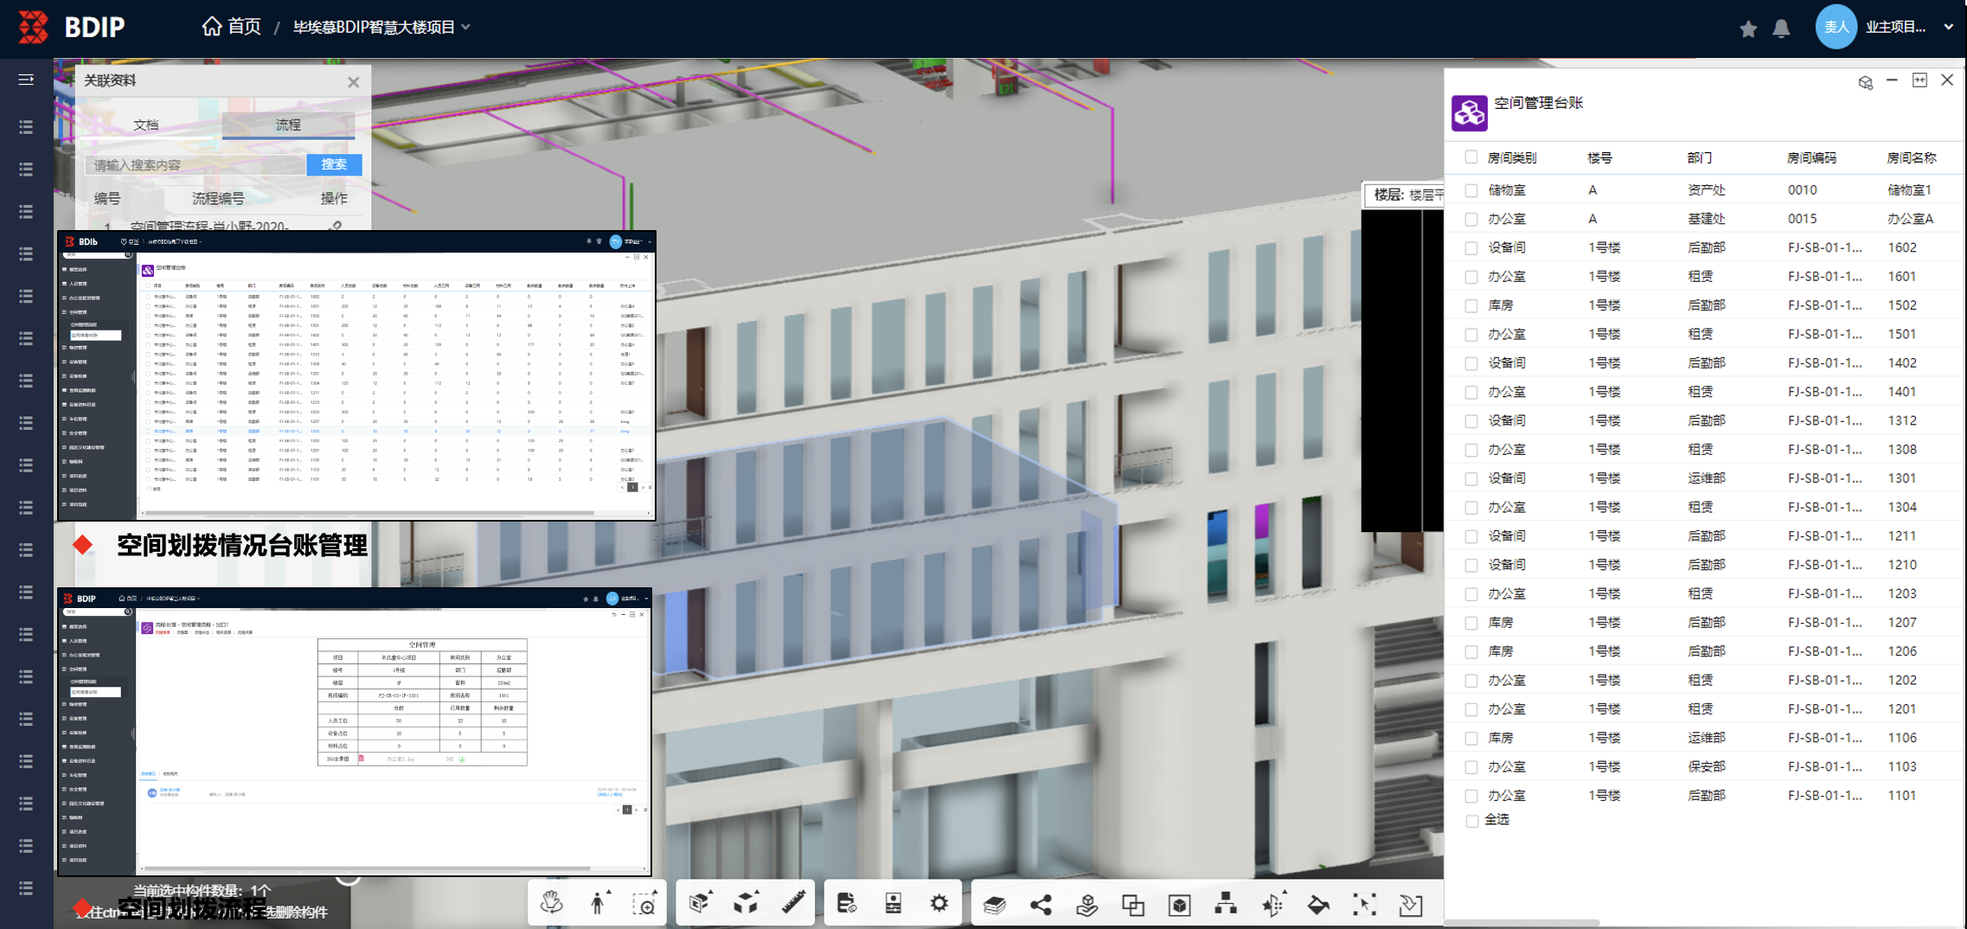
Task: Activate the walking person navigation tool
Action: pos(598,904)
